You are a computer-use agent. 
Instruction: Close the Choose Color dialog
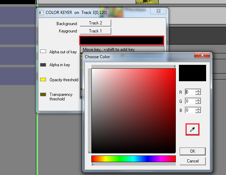202,55
